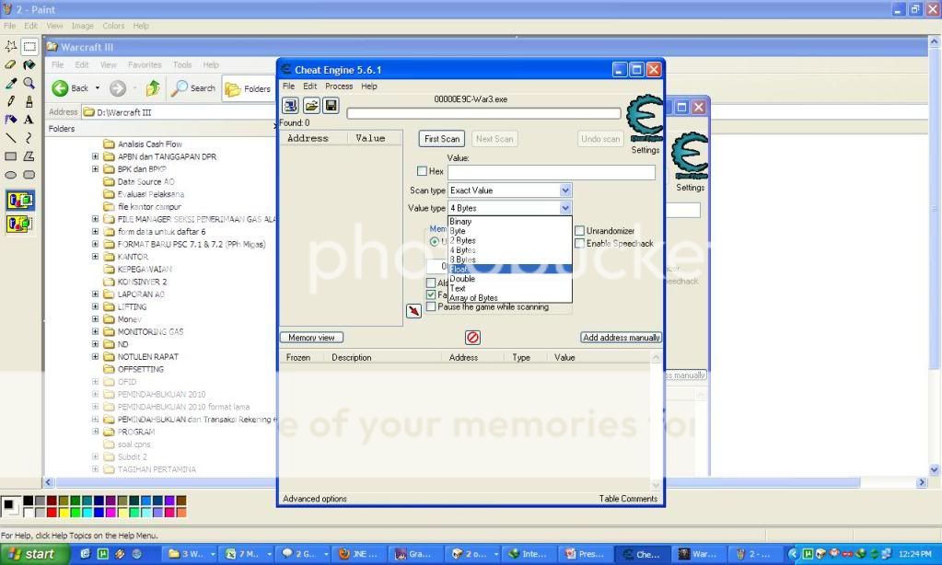
Task: Click the open process icon in Cheat Engine
Action: click(x=290, y=106)
